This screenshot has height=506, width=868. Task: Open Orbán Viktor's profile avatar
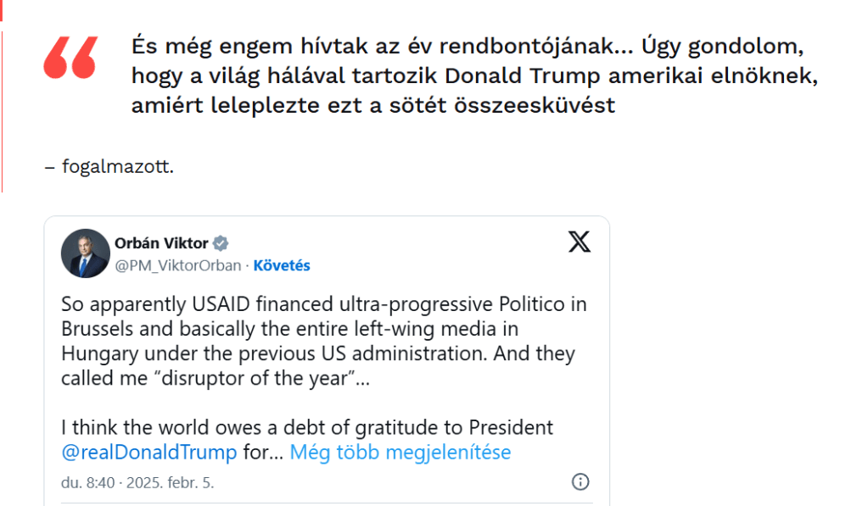click(x=85, y=253)
